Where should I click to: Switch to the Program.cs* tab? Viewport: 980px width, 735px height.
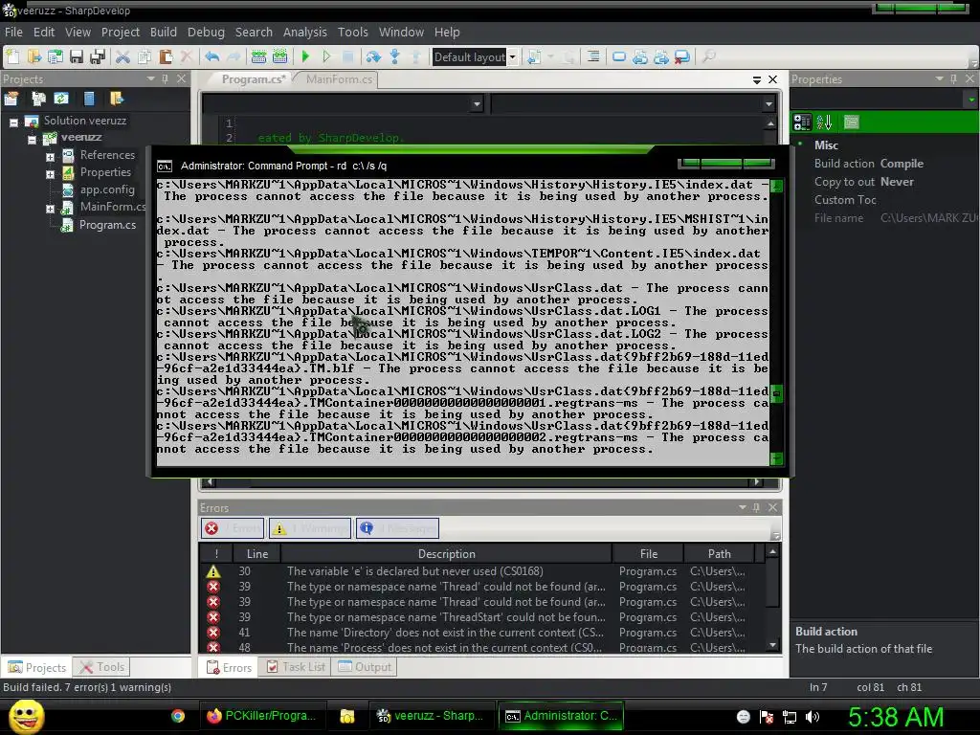(253, 79)
